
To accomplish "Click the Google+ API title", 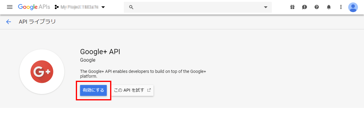I will (100, 51).
